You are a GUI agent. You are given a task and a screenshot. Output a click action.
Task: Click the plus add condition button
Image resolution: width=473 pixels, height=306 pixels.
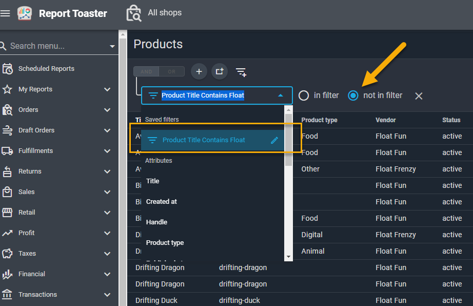coord(199,71)
